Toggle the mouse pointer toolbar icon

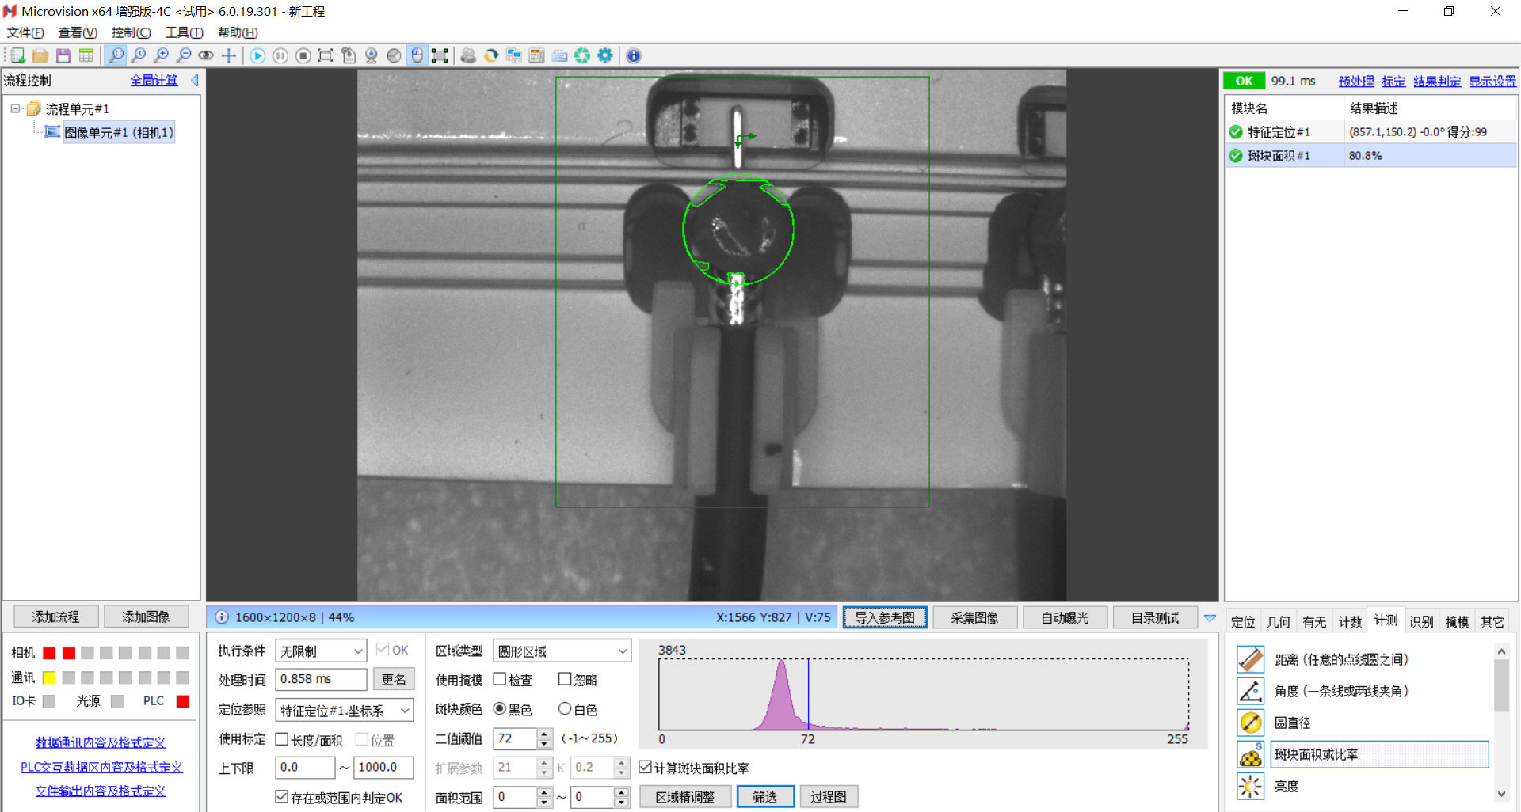[417, 55]
